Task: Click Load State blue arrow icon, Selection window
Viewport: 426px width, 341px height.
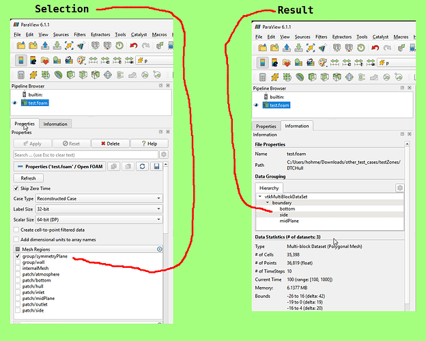Action: (x=45, y=45)
